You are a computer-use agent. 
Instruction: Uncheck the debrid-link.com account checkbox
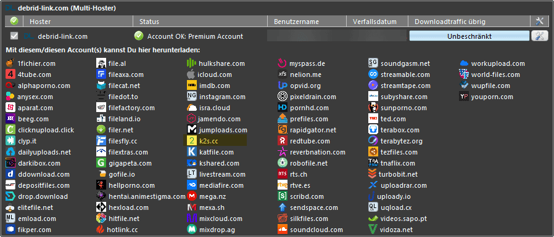click(x=14, y=36)
